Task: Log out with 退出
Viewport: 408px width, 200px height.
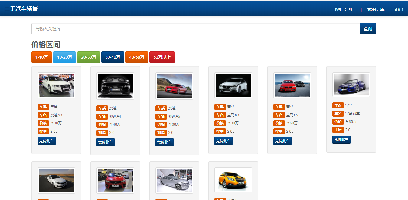Action: coord(399,9)
